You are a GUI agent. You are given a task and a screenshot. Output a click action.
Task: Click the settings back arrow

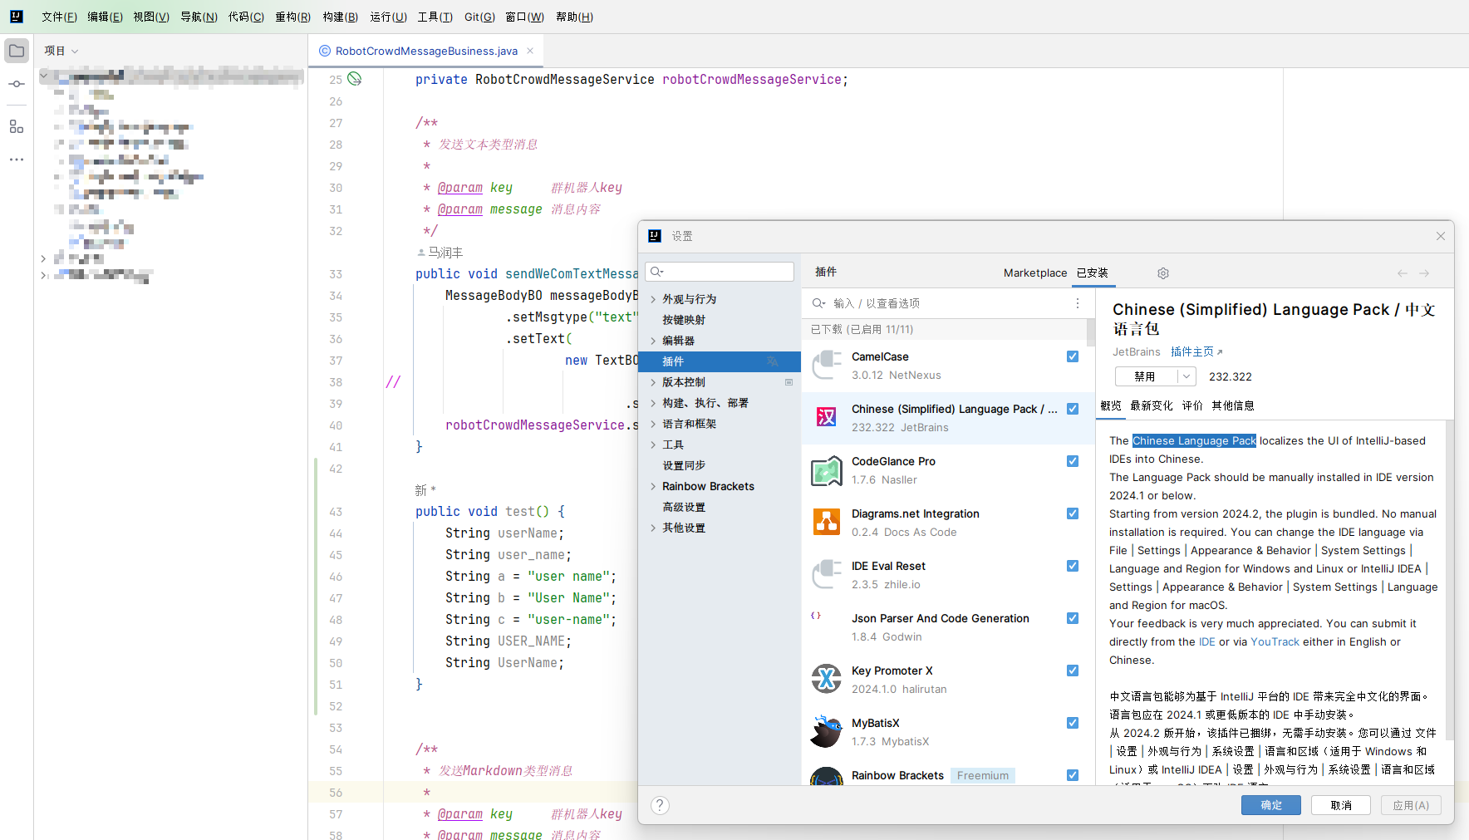point(1403,273)
